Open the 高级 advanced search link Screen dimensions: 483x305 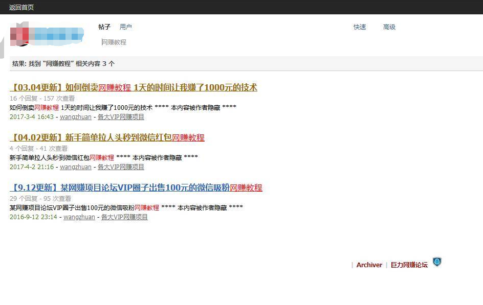click(389, 27)
